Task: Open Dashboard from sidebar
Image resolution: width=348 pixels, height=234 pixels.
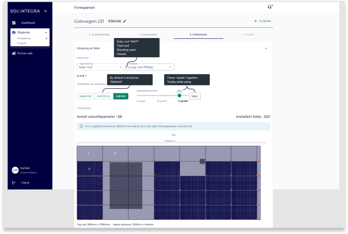Action: (28, 23)
